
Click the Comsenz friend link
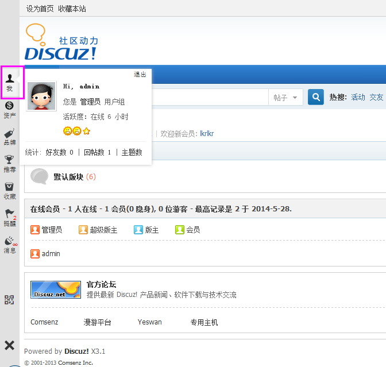44,322
